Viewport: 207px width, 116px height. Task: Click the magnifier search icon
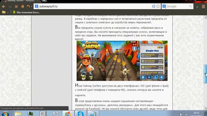pyautogui.click(x=190, y=6)
